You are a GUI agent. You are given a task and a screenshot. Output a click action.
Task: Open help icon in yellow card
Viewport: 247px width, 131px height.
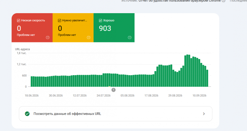pos(88,38)
